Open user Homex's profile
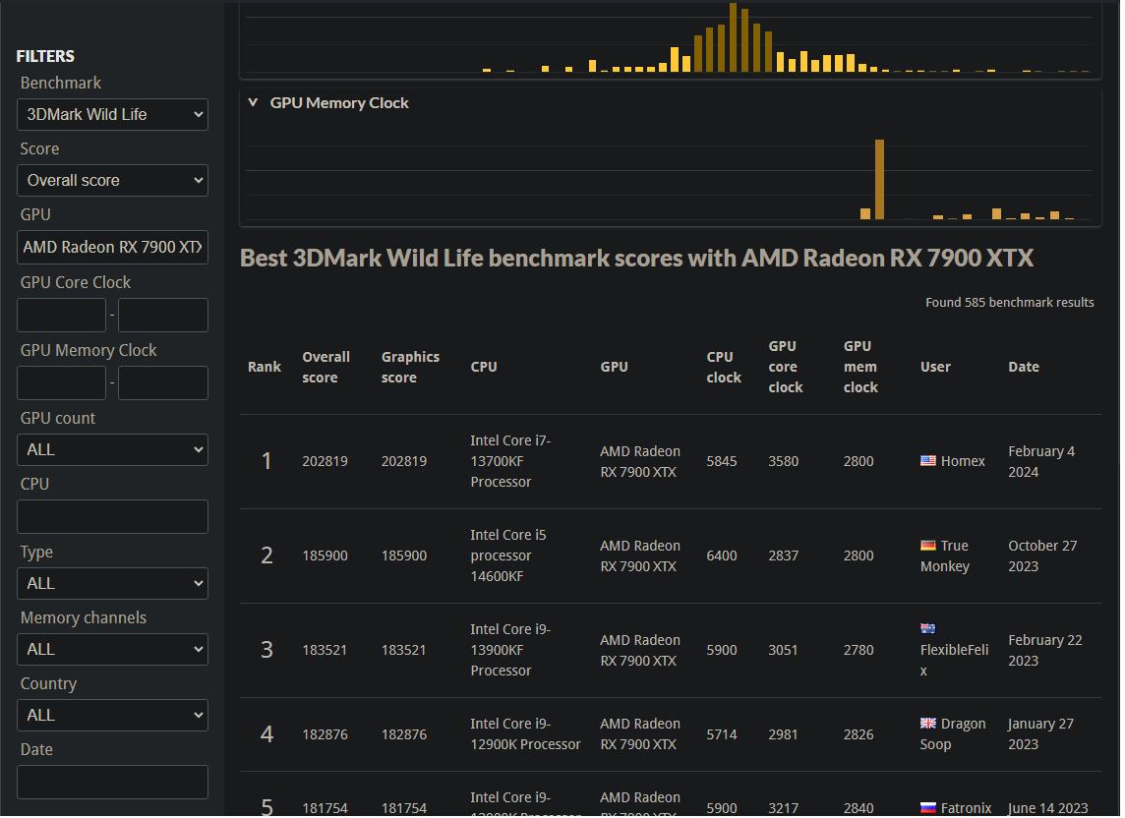 tap(963, 462)
